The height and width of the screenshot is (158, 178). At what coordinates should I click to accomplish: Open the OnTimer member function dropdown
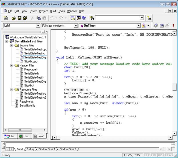click(138, 26)
